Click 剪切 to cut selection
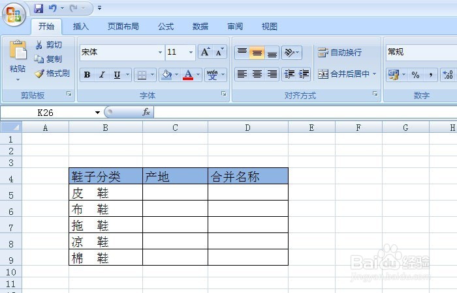The image size is (457, 293). (49, 45)
